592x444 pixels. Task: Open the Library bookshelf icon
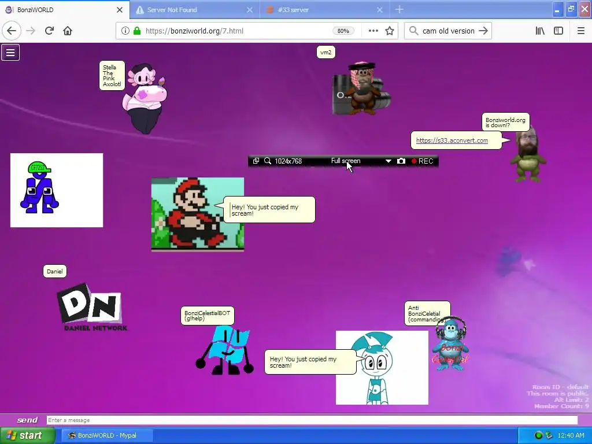point(540,31)
